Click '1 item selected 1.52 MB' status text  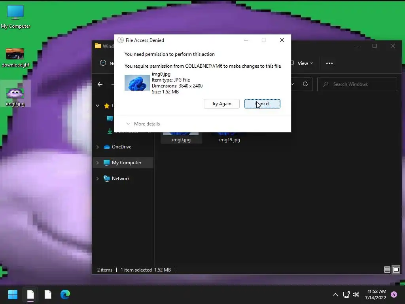click(x=146, y=270)
